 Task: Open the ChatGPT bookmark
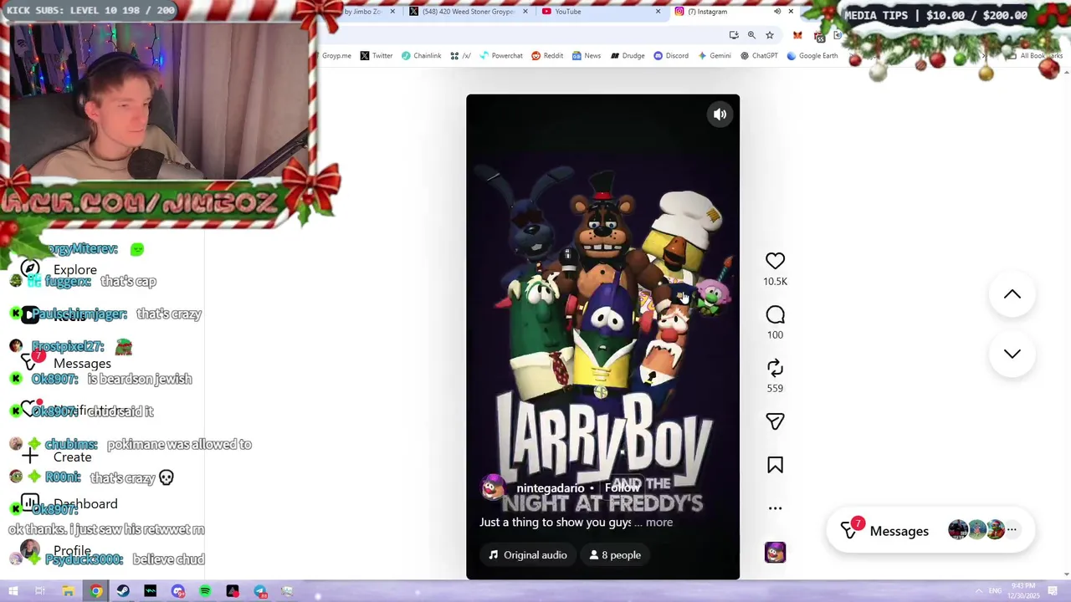click(759, 56)
